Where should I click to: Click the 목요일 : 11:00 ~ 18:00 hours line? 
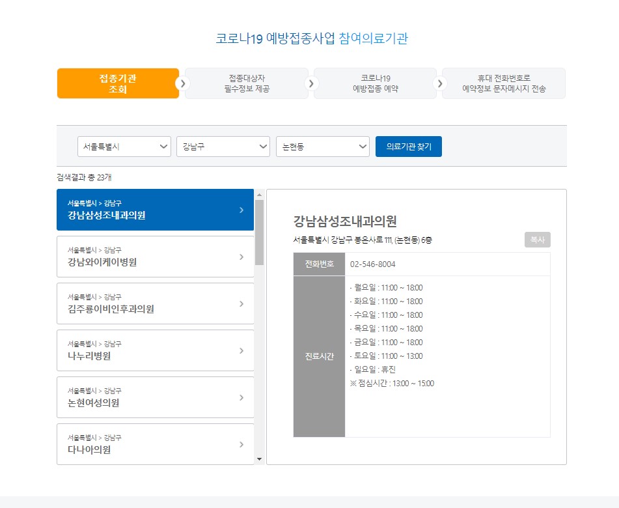386,329
